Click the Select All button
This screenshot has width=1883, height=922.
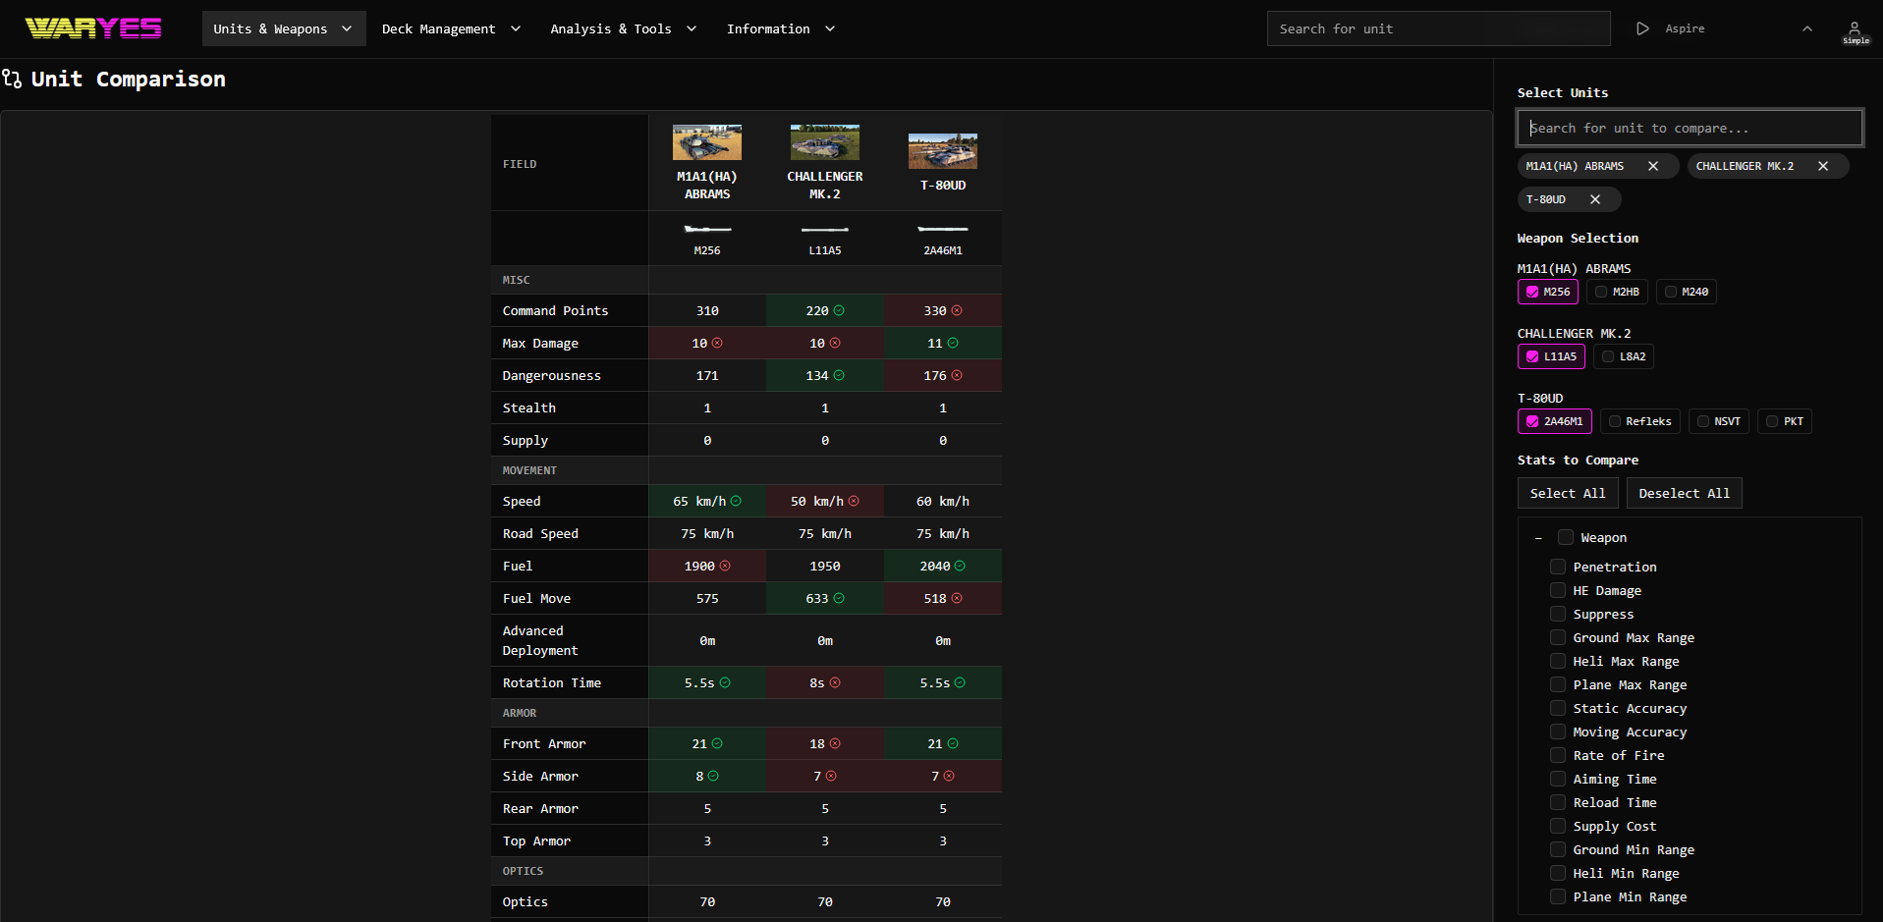pos(1568,493)
